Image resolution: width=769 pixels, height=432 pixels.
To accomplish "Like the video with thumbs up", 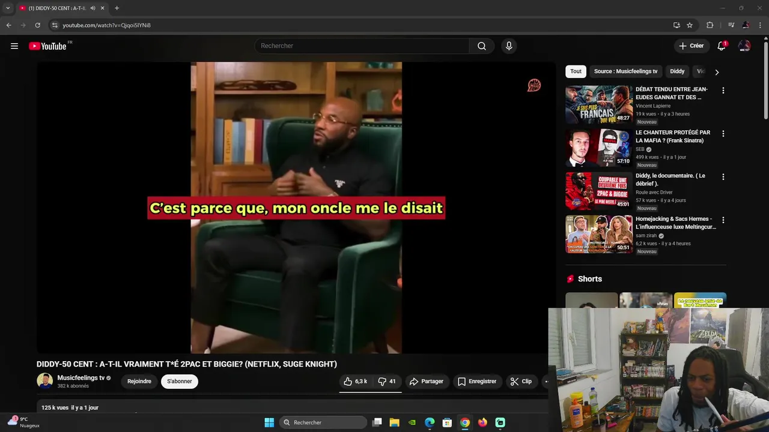I will 355,382.
